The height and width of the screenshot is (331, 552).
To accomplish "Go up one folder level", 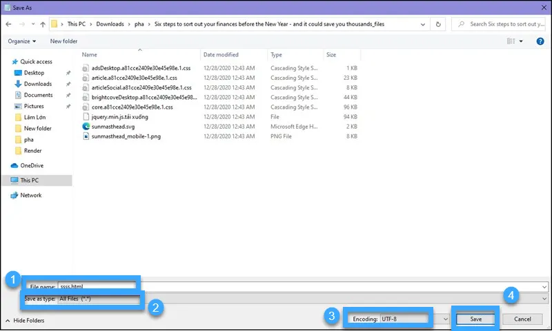I will click(x=43, y=24).
